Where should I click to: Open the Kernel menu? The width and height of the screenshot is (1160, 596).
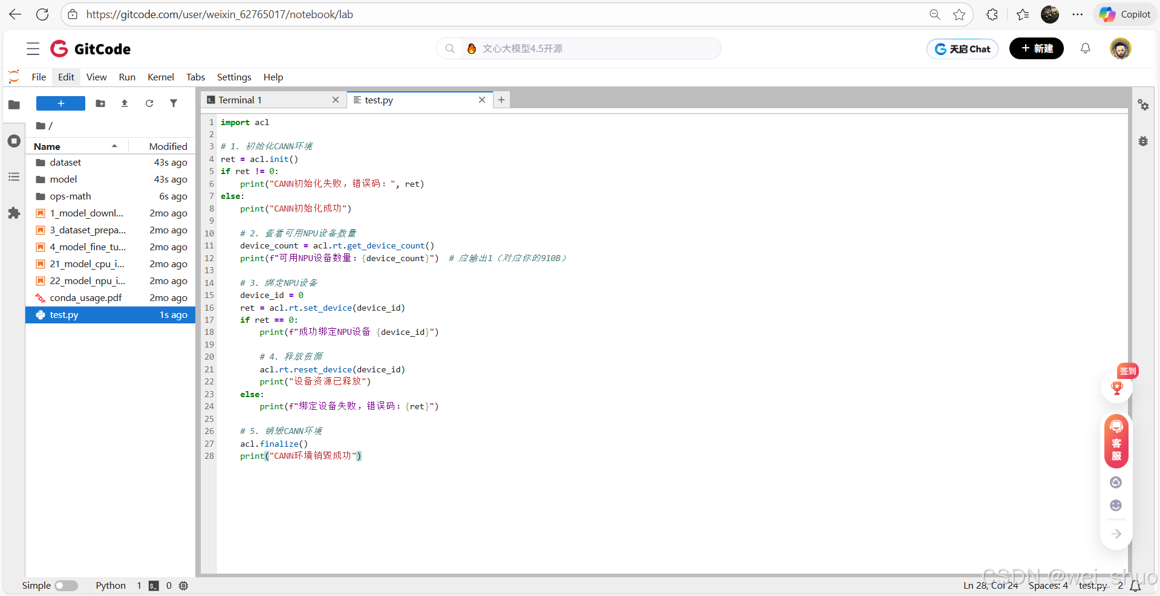[161, 77]
